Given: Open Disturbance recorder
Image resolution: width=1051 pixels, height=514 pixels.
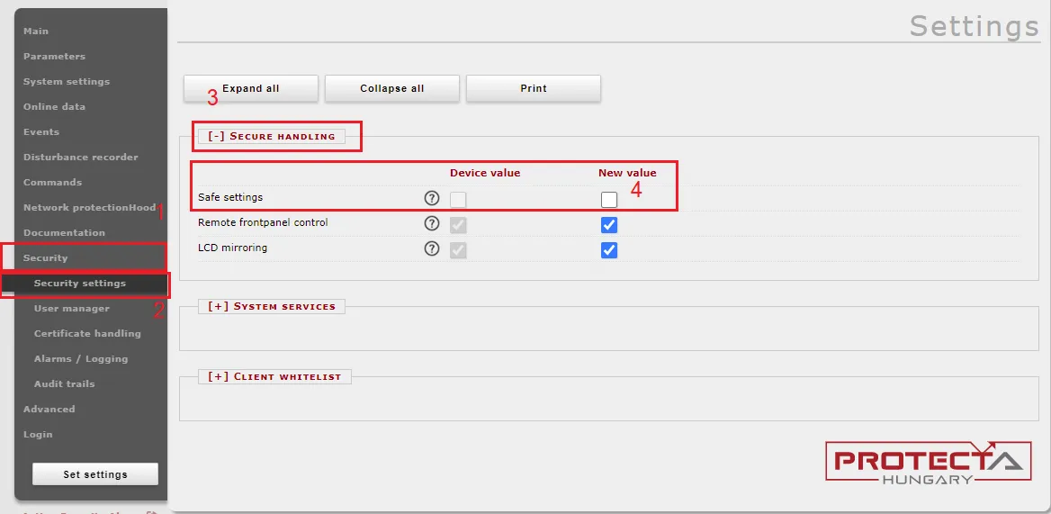Looking at the screenshot, I should (80, 157).
